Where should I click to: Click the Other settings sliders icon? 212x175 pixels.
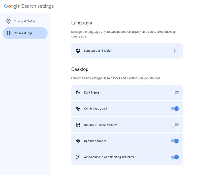(x=9, y=33)
